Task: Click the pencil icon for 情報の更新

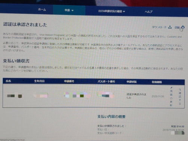Action: (x=171, y=88)
